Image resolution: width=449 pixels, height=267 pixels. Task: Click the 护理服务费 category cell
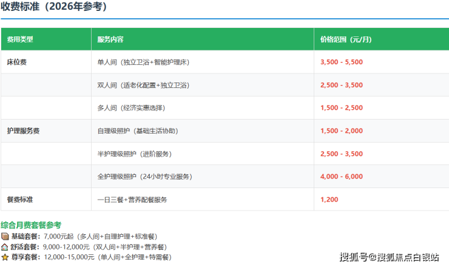[x=24, y=130]
